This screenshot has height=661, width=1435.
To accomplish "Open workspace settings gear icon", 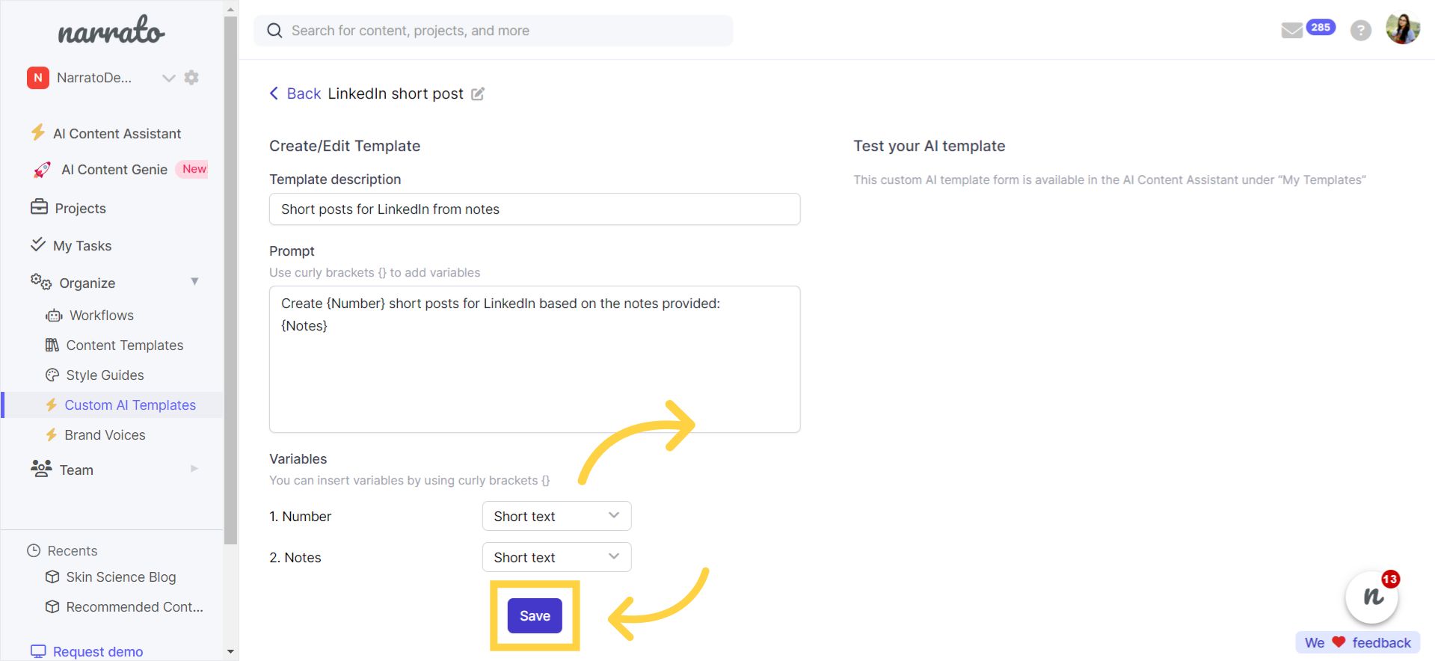I will pos(191,78).
